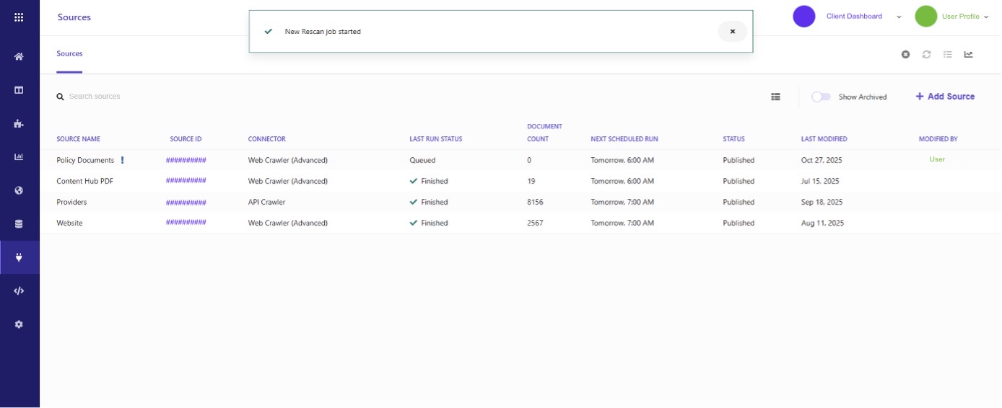Click the green User modified-by text
The image size is (1002, 408).
pos(937,159)
